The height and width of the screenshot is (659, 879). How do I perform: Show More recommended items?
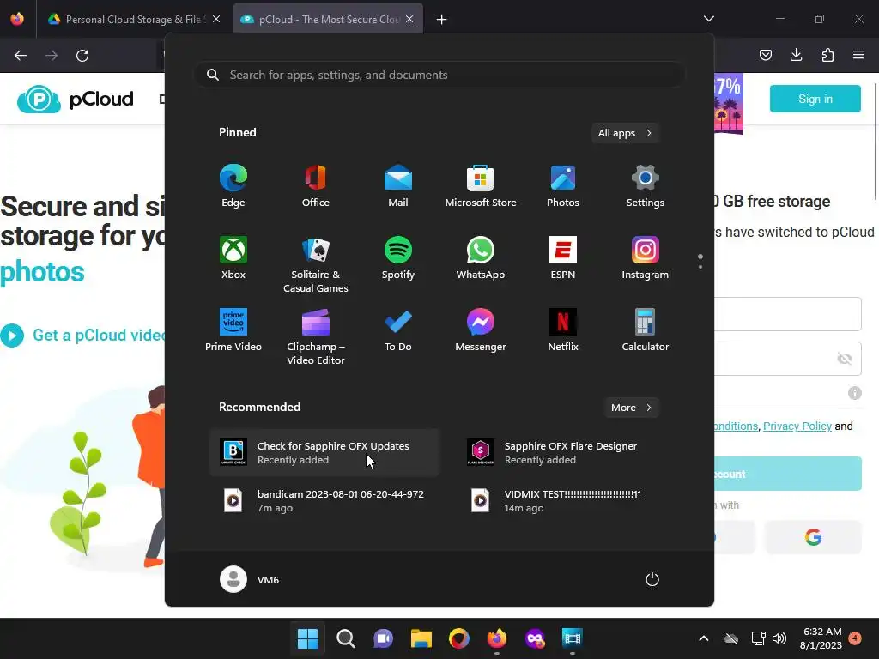click(631, 408)
